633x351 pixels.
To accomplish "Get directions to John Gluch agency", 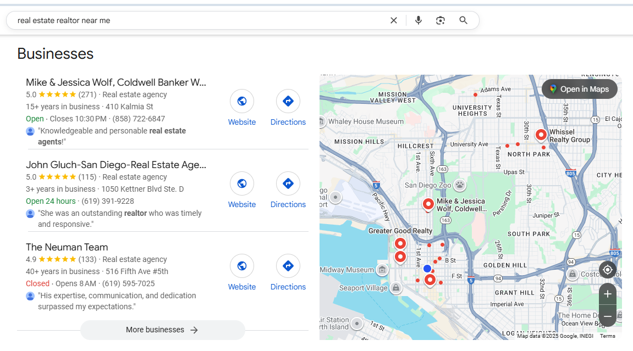I will 288,183.
